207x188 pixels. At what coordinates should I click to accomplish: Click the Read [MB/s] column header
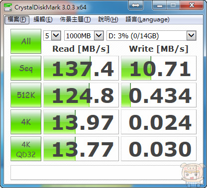coord(81,49)
